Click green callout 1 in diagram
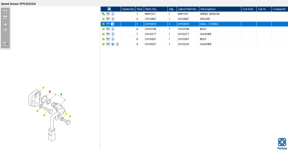Image resolution: width=288 pixels, height=150 pixels. 61,94
